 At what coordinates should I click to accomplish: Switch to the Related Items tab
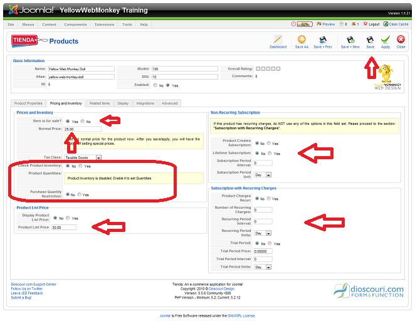click(99, 103)
